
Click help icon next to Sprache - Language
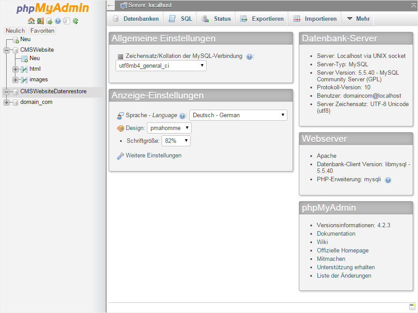(x=182, y=116)
